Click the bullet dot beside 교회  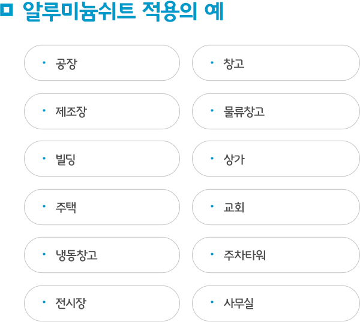point(212,206)
